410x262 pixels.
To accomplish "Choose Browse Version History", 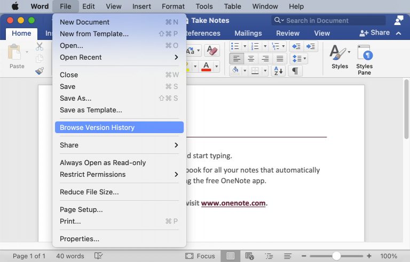I will pyautogui.click(x=119, y=127).
